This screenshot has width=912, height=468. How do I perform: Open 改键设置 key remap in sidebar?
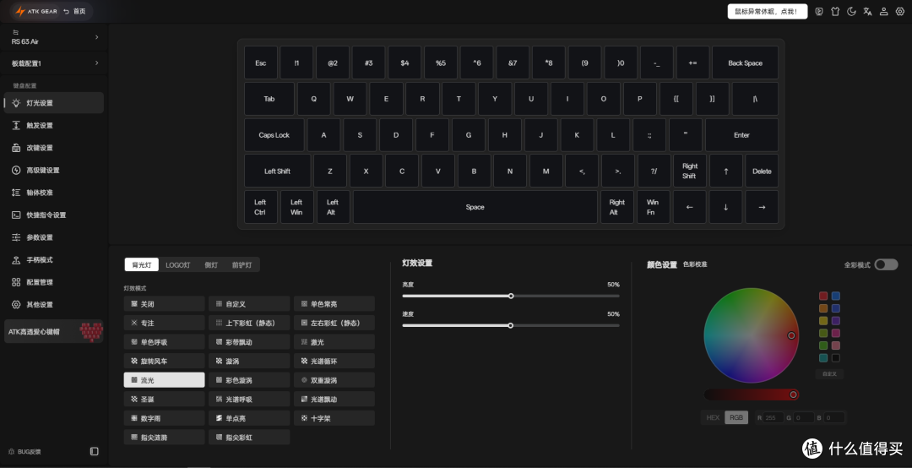click(54, 148)
